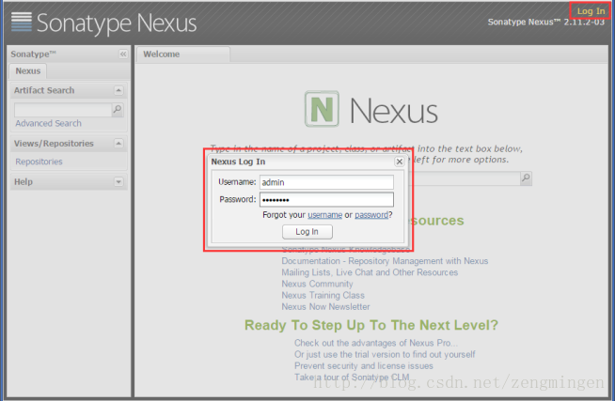The height and width of the screenshot is (401, 615).
Task: Click the Sonatype Nexus version text
Action: (546, 22)
